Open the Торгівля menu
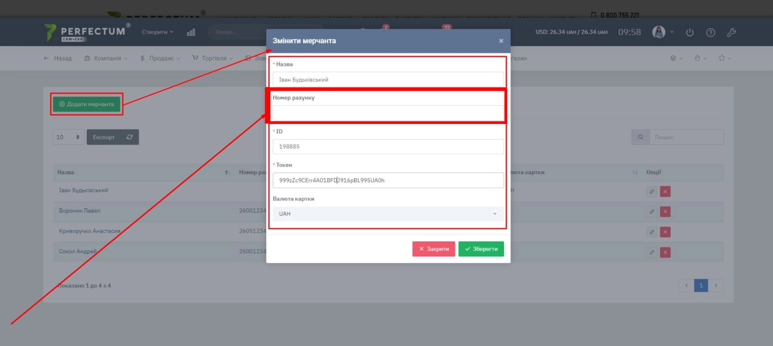 [213, 58]
